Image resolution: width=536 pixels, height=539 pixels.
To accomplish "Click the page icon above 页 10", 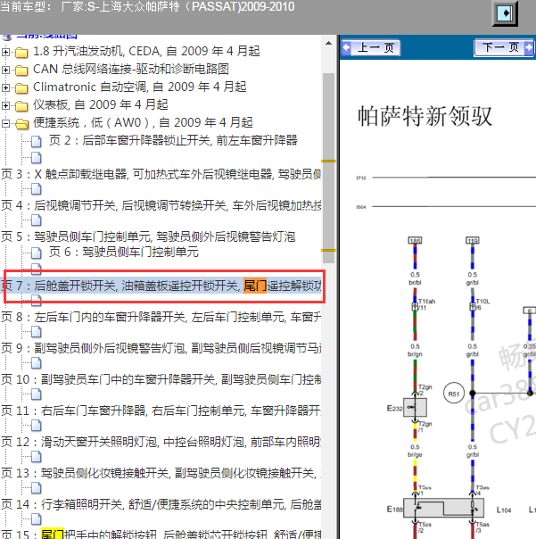I will point(36,363).
